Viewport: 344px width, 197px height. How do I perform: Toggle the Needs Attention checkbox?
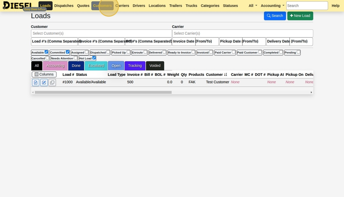pyautogui.click(x=76, y=58)
